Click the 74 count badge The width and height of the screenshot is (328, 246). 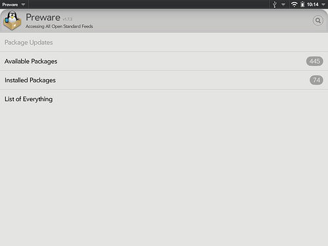pos(316,80)
